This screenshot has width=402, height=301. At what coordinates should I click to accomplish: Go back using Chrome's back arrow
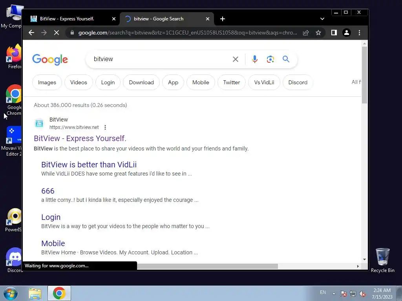(31, 33)
